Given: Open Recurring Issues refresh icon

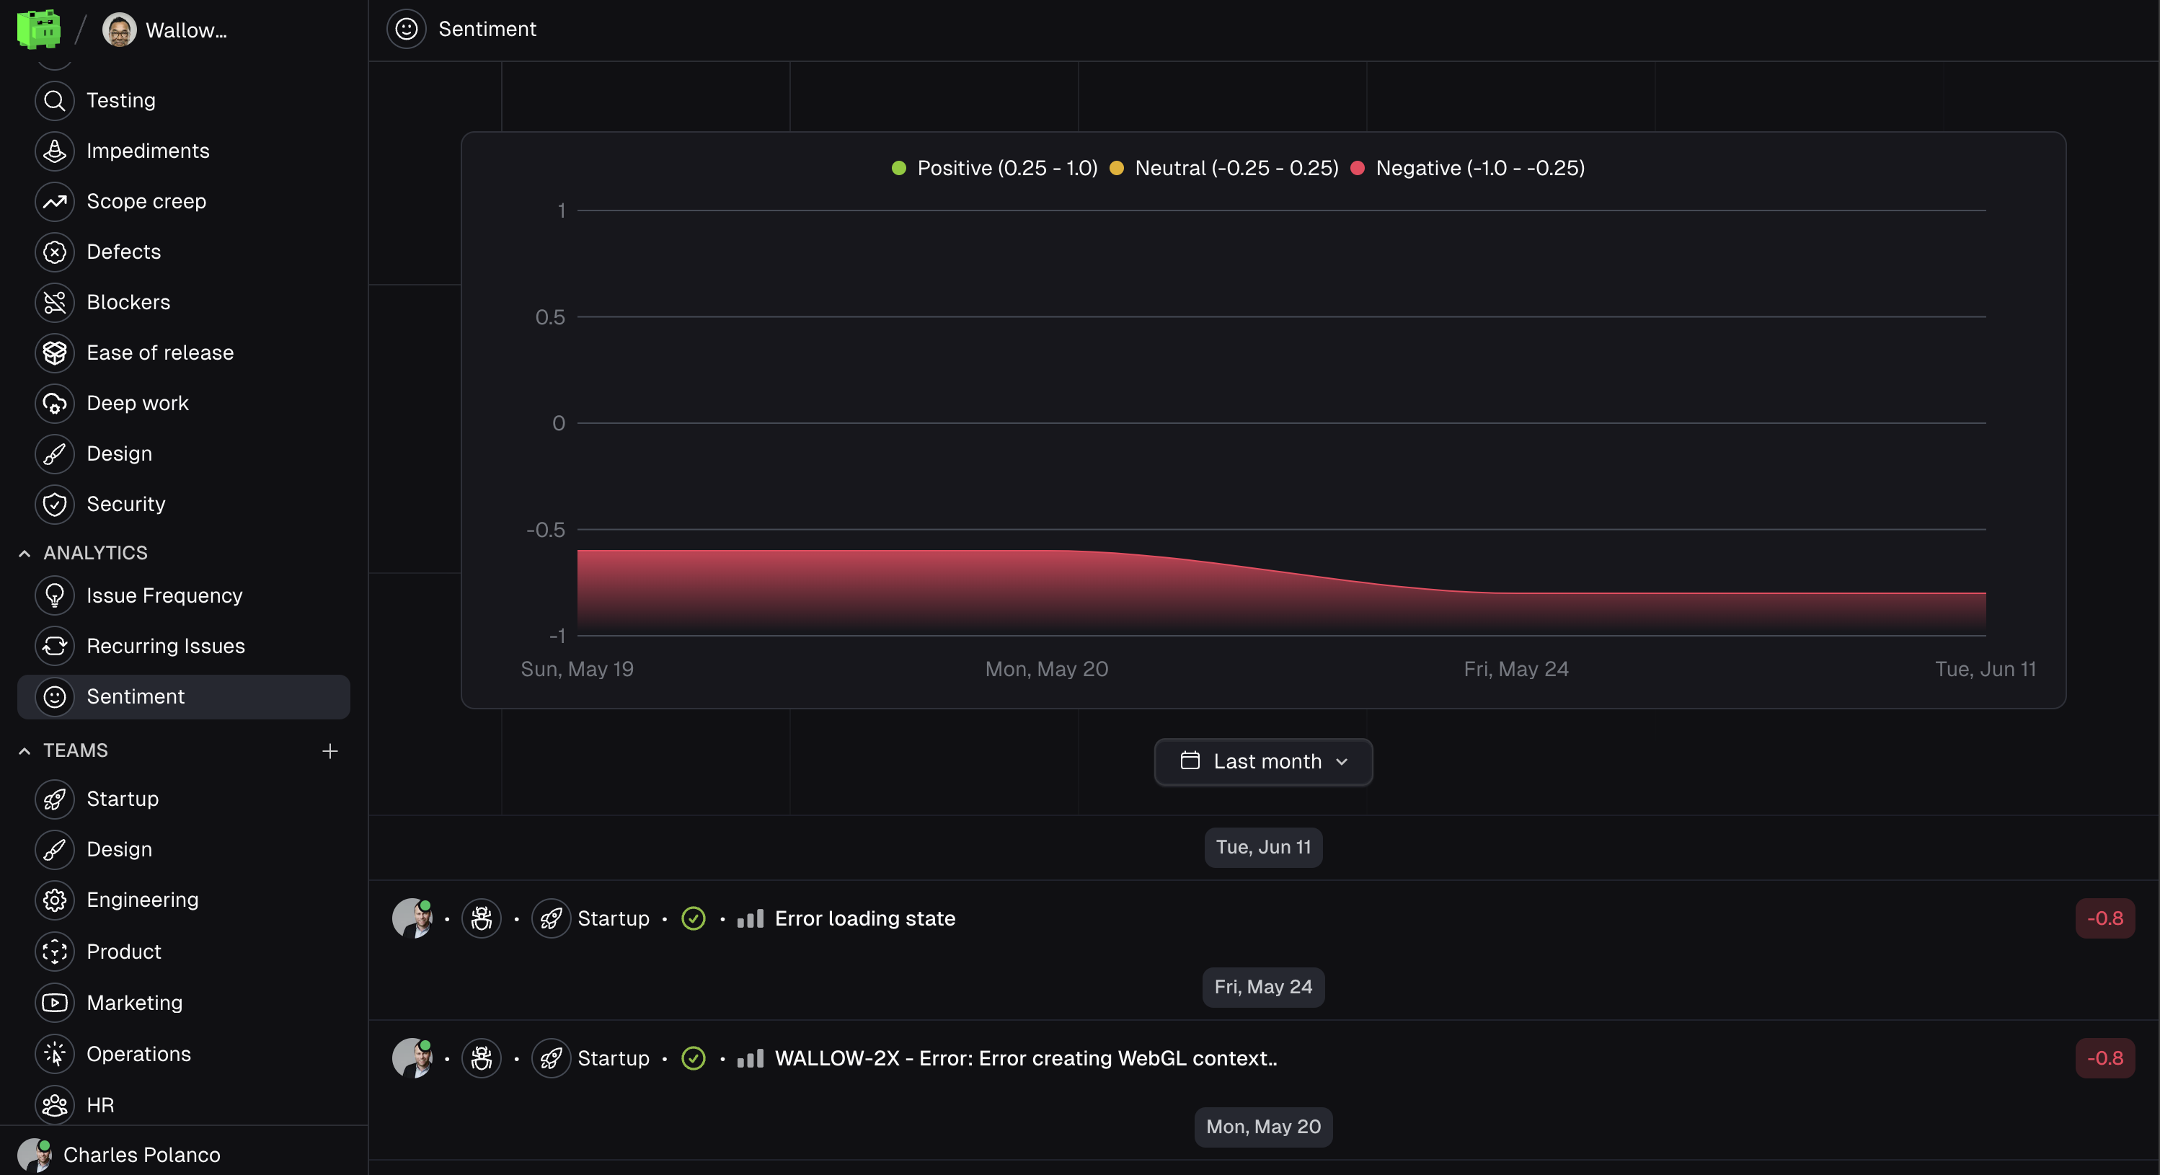Looking at the screenshot, I should 55,646.
